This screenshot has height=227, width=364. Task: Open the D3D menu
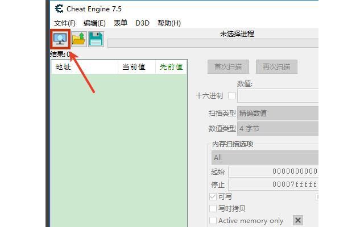point(142,23)
